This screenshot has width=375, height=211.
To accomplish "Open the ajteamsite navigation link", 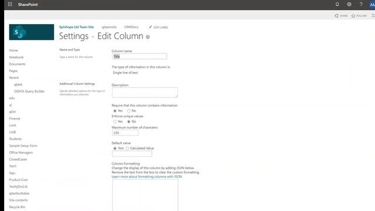I will [109, 27].
